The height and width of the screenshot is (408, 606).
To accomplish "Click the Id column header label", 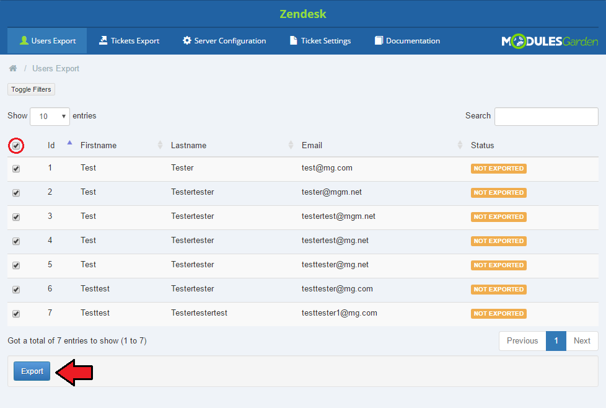I will 51,146.
